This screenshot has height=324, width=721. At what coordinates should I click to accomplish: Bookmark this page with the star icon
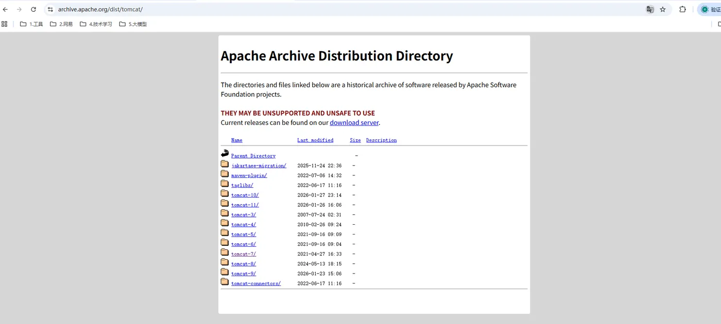coord(663,9)
